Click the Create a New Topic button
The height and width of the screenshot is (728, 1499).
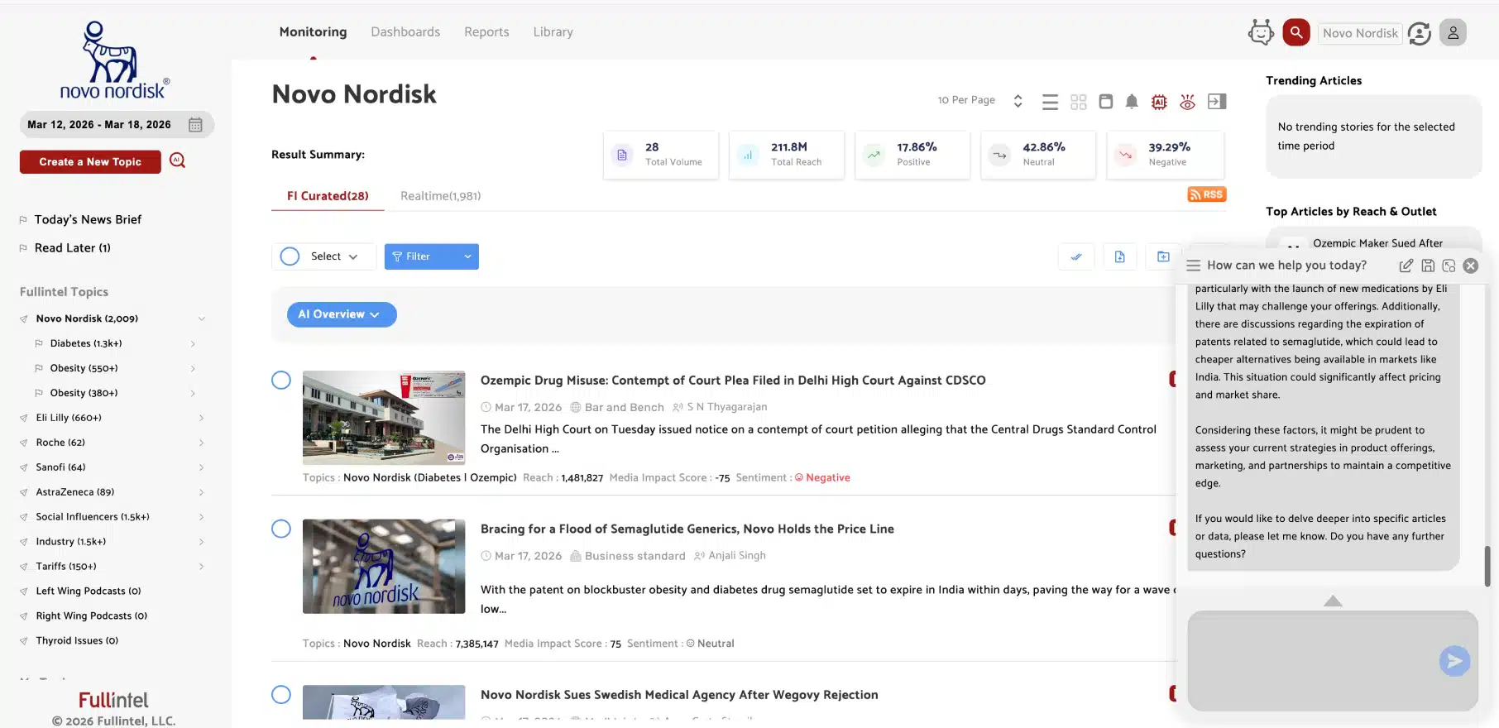coord(90,162)
